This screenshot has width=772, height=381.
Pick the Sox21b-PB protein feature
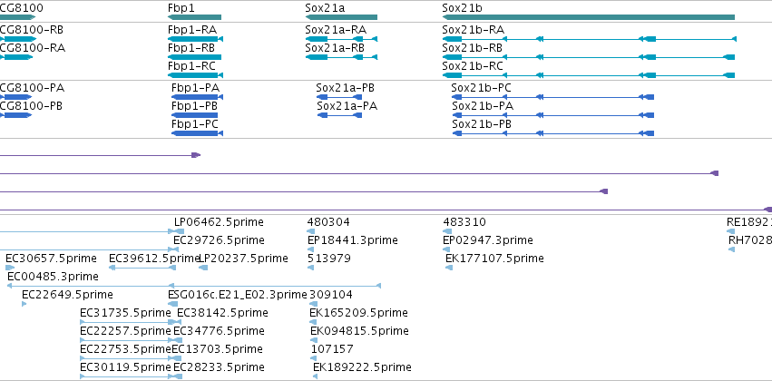(x=552, y=133)
